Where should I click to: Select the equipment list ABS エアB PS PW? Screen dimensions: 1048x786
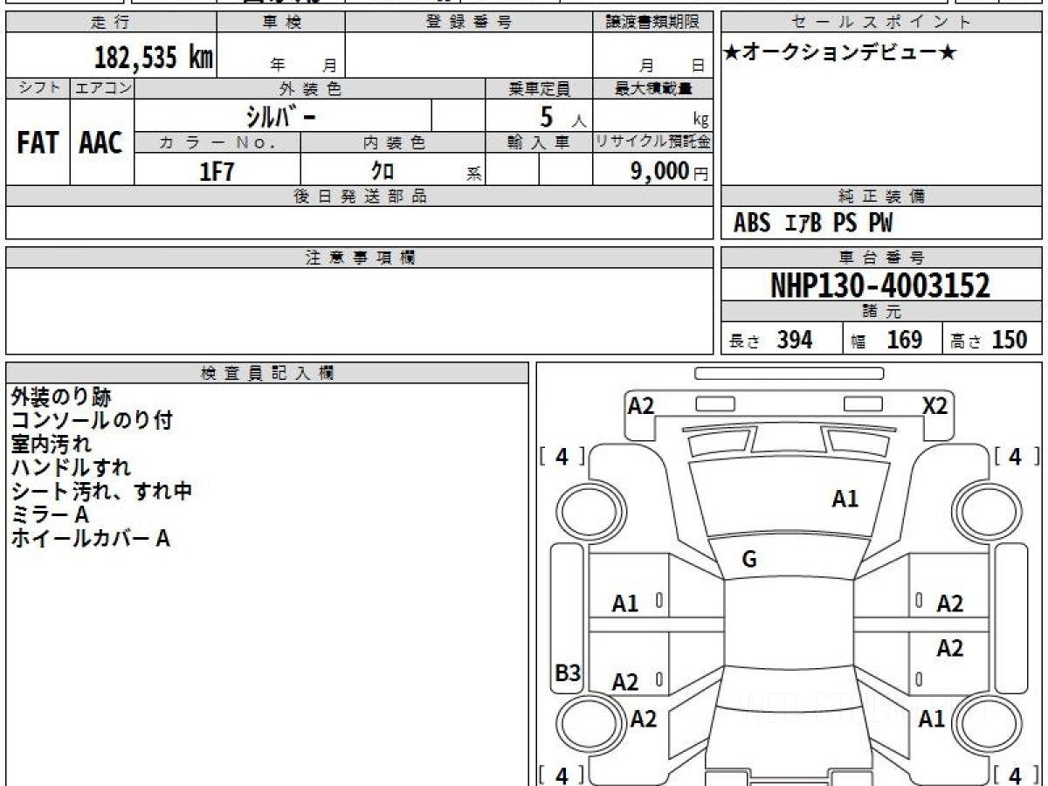[813, 224]
